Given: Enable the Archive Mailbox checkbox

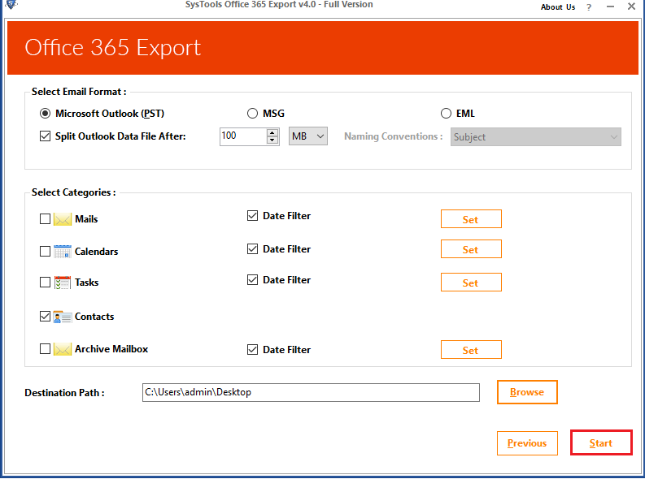Looking at the screenshot, I should pyautogui.click(x=45, y=349).
